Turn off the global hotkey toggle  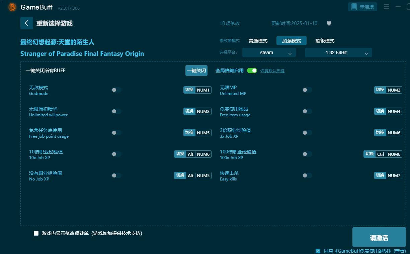(x=252, y=71)
